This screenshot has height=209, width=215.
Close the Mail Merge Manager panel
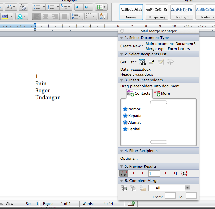122,31
